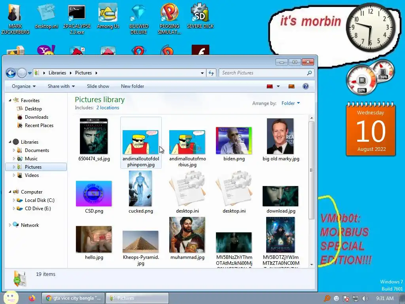Screen dimensions: 405x304
Task: Go back with the Explorer back arrow
Action: [11, 73]
